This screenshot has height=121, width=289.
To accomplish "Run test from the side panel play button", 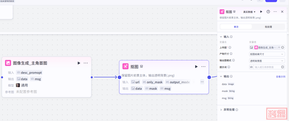I will 261,12.
